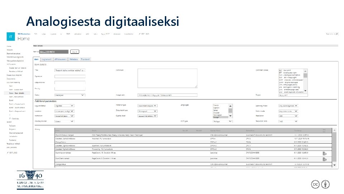Click the History table vertical scrollbar thumb
Image resolution: width=344 pixels, height=194 pixels.
(334, 147)
